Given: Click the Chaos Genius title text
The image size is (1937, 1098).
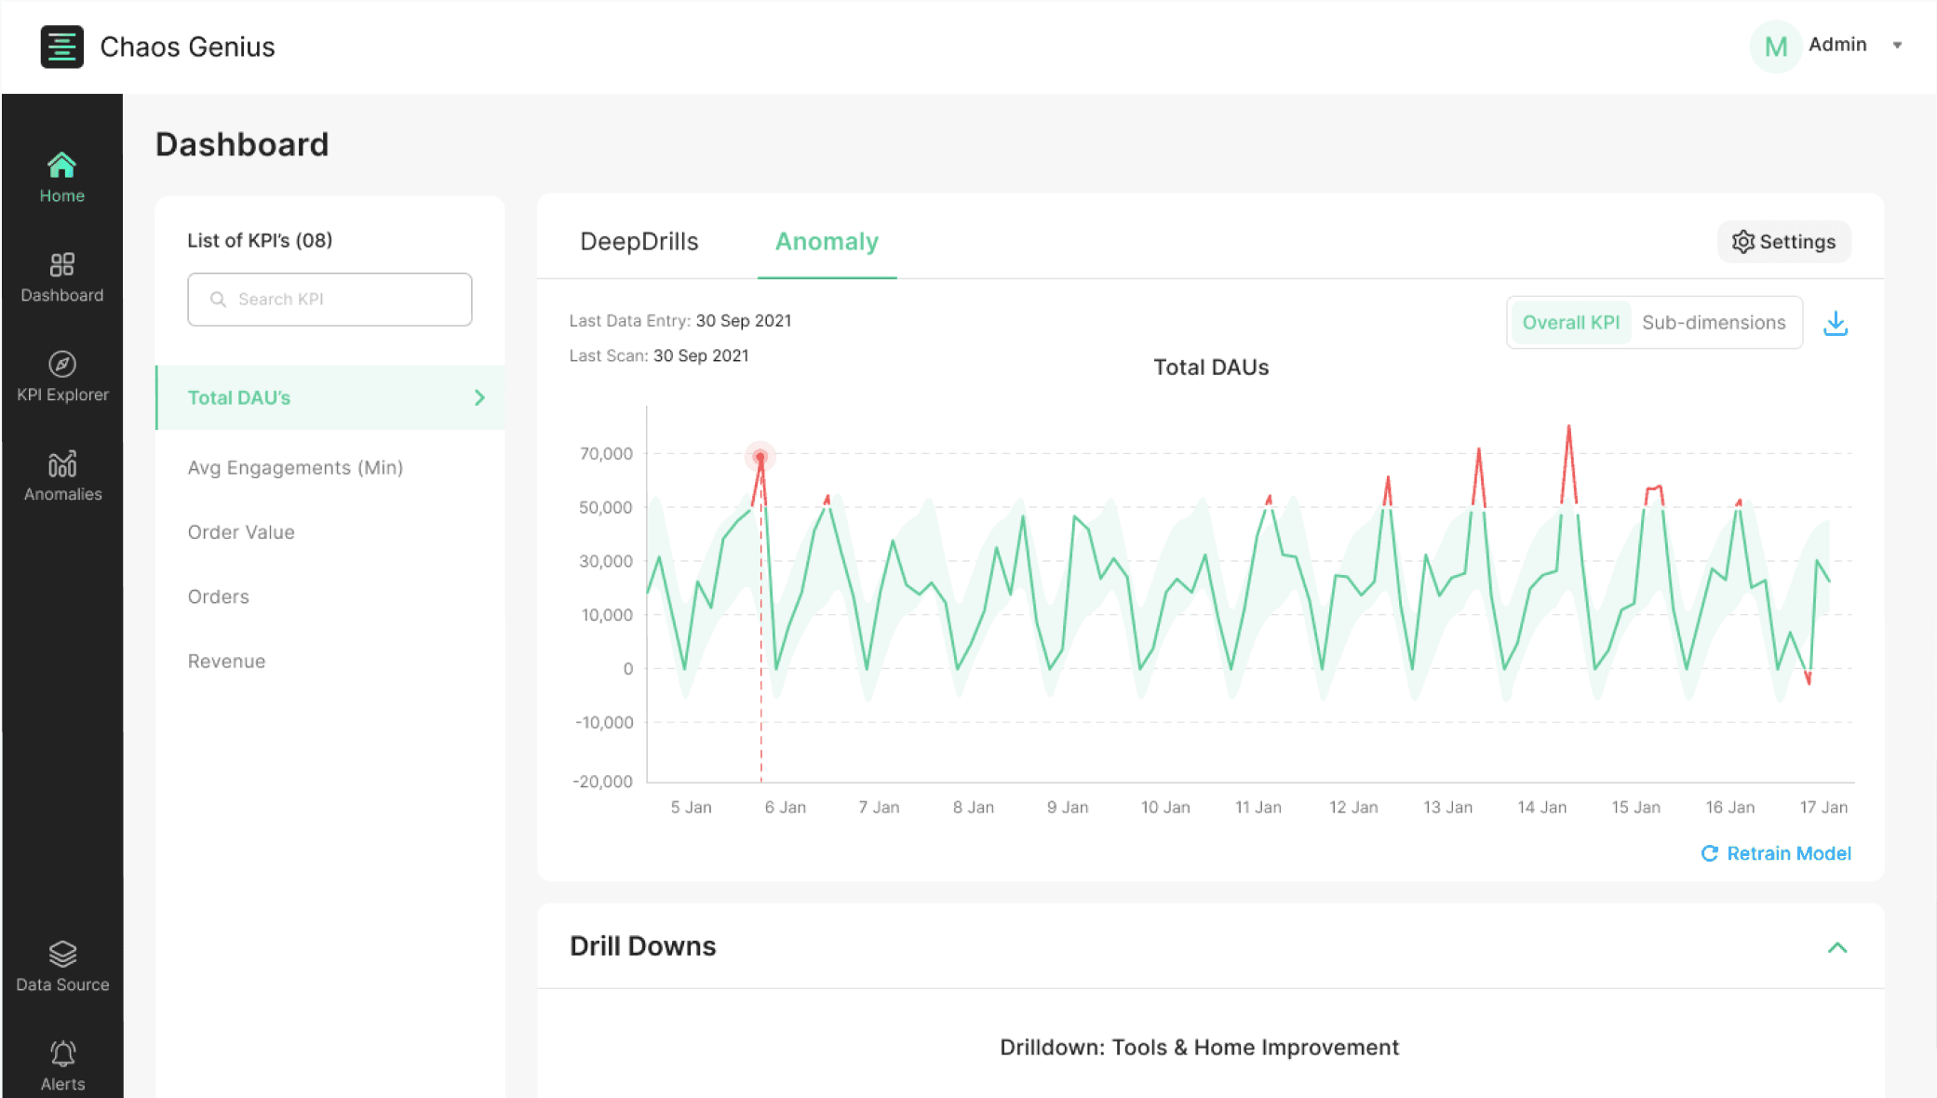Looking at the screenshot, I should tap(187, 47).
